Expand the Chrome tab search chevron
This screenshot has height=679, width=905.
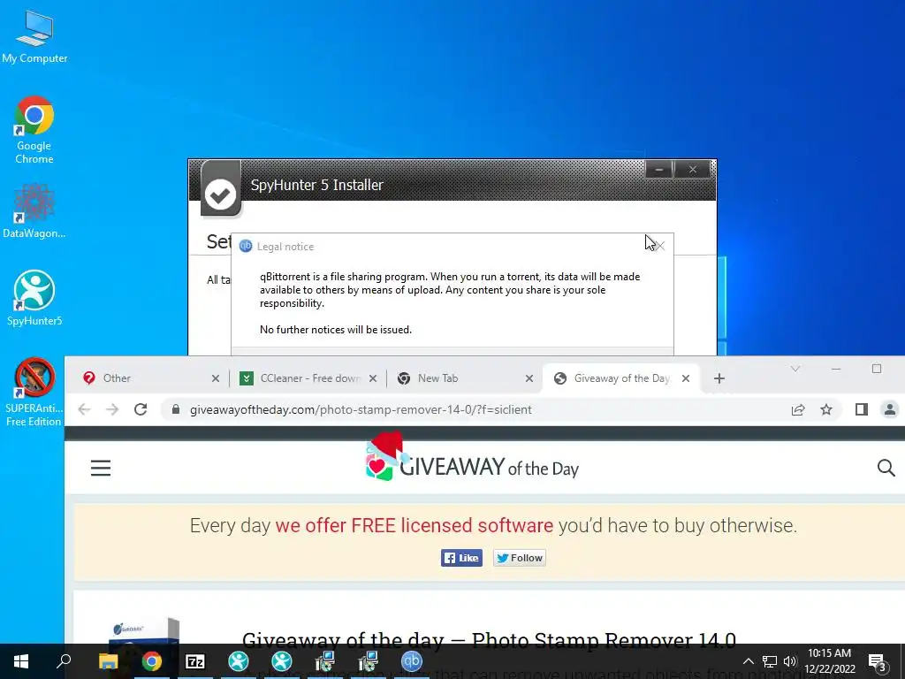(x=795, y=369)
